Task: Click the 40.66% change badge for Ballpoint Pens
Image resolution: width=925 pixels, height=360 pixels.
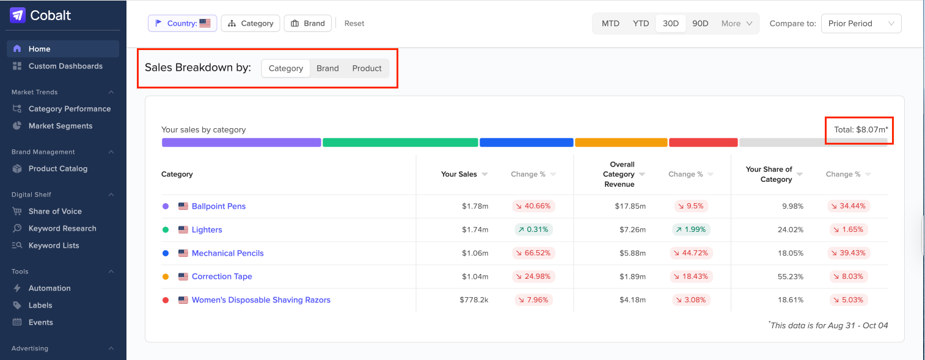Action: click(x=533, y=206)
